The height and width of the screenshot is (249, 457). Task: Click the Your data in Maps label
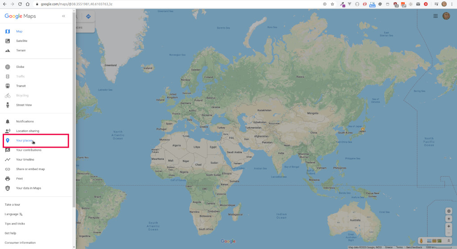[29, 188]
